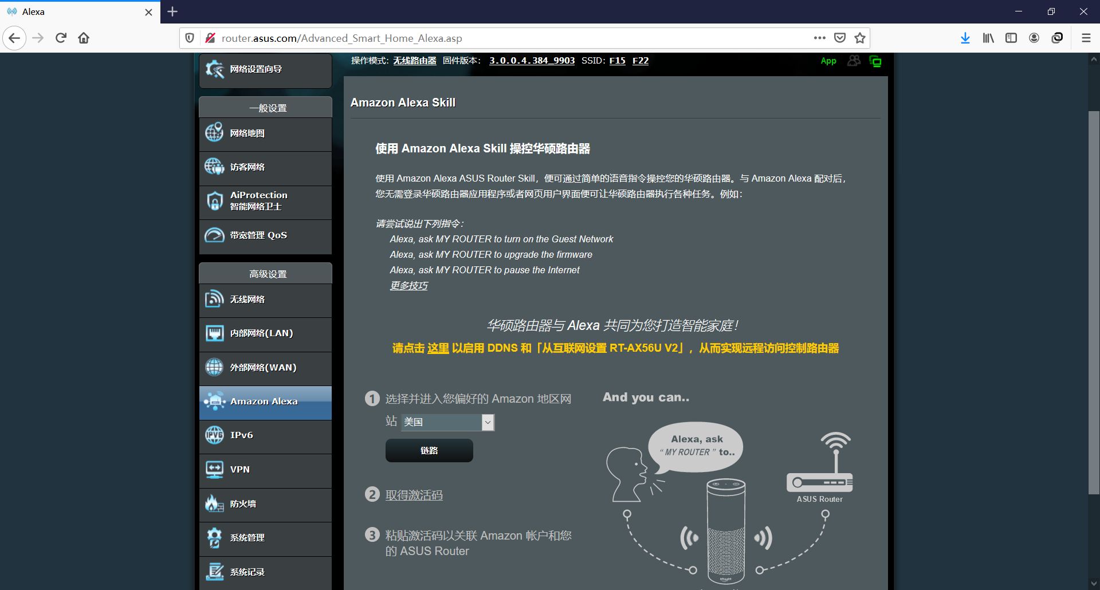1100x590 pixels.
Task: Open firmware version 3.0.0.4.384_9903 link
Action: 532,61
